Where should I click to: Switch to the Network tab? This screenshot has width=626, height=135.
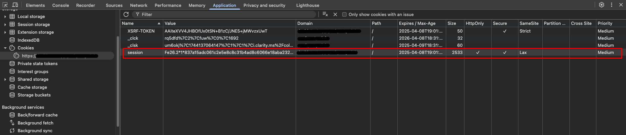coord(139,5)
